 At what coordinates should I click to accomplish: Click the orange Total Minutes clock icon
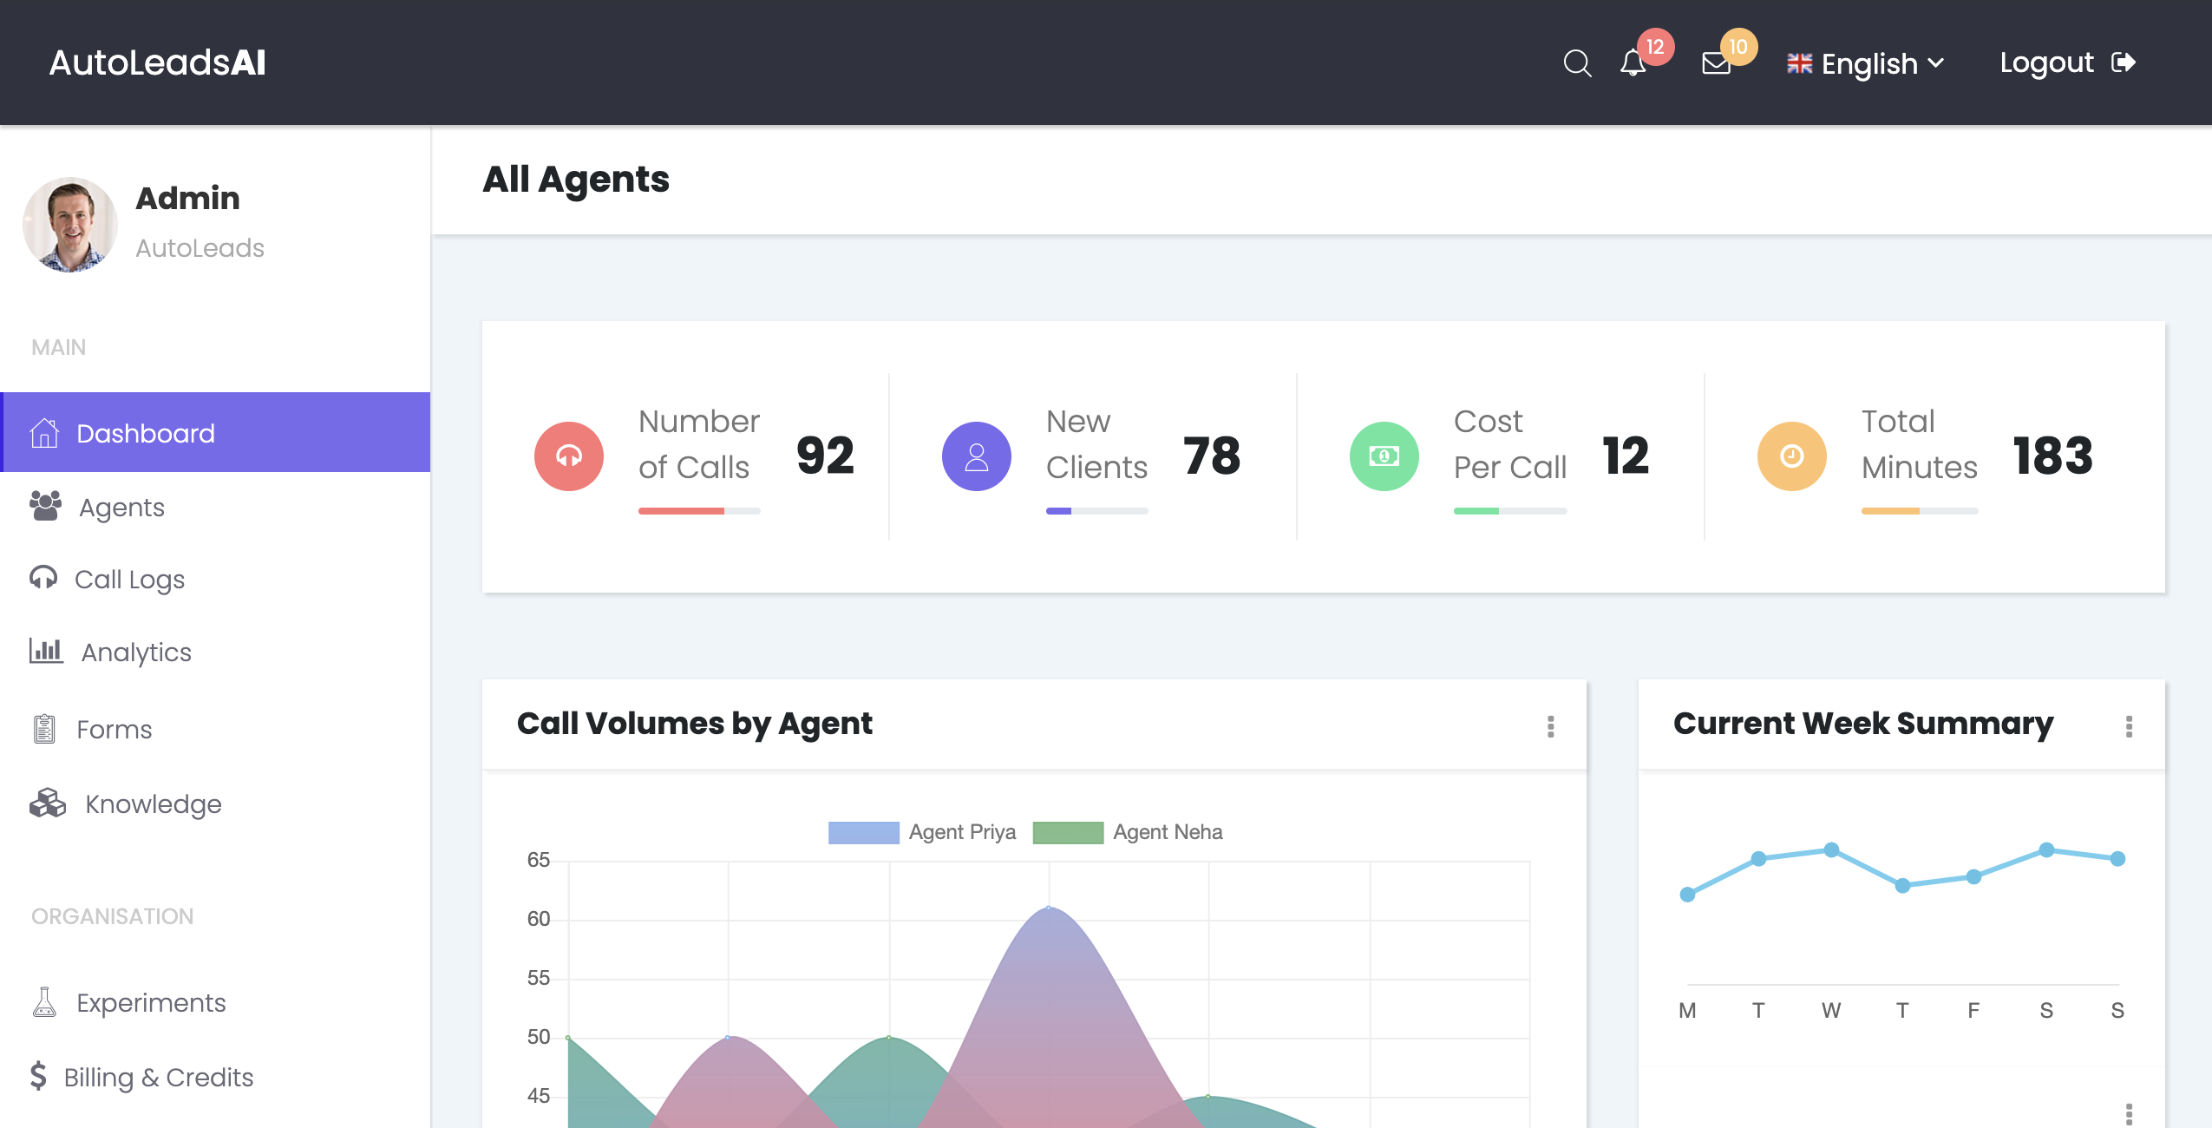1792,456
